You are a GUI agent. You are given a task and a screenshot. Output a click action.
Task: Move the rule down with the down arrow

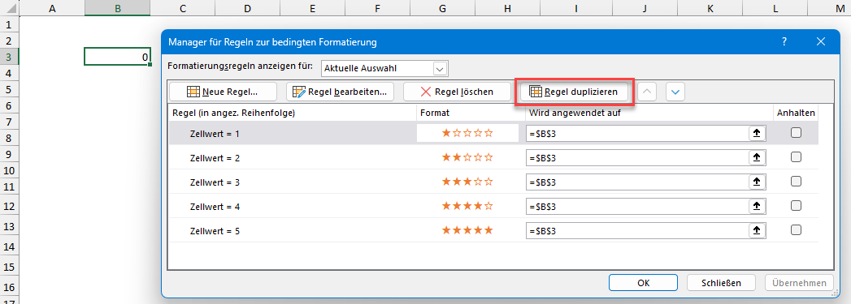tap(675, 92)
